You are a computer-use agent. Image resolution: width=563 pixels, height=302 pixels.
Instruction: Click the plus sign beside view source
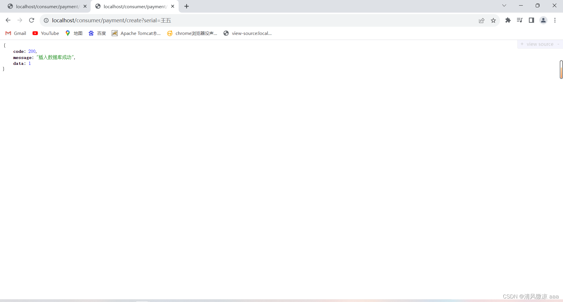tap(522, 44)
